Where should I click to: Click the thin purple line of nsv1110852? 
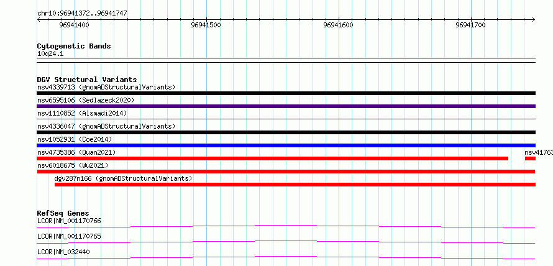click(x=286, y=119)
